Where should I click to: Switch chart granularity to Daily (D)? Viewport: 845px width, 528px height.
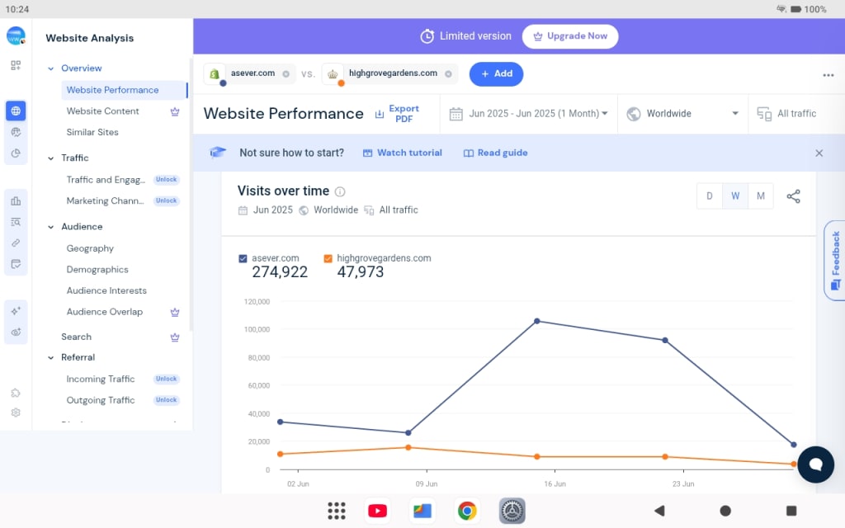click(709, 196)
